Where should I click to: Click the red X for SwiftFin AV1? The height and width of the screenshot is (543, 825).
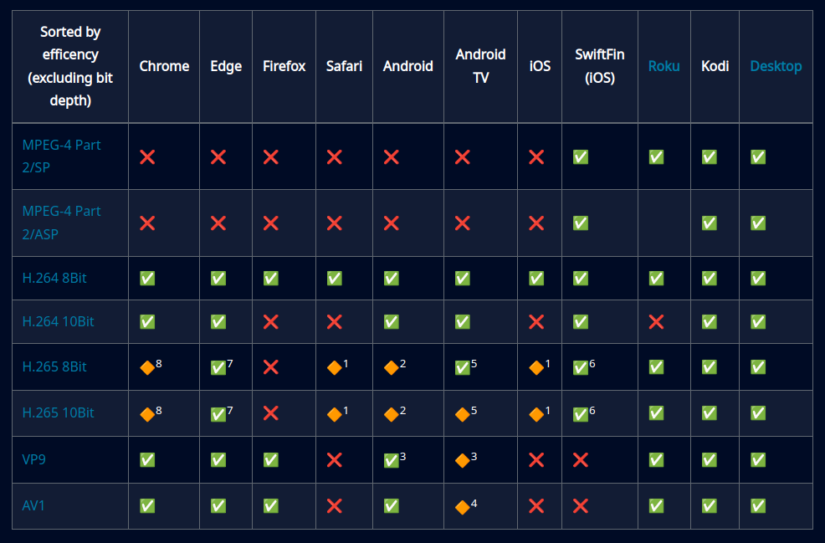(580, 506)
